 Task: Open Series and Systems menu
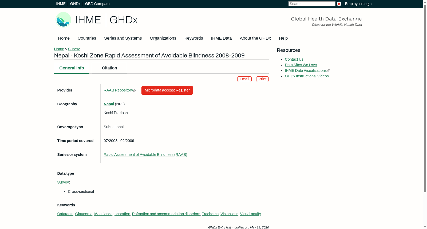pyautogui.click(x=123, y=38)
